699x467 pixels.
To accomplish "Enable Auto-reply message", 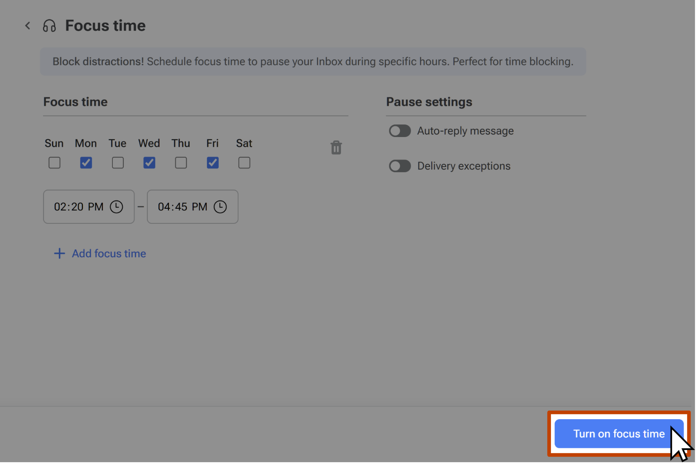I will (400, 131).
